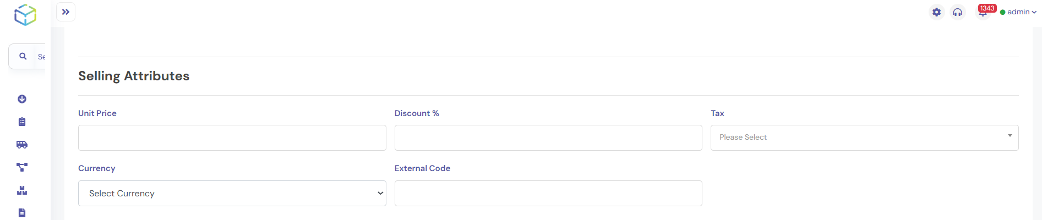Open settings via the gear icon
The width and height of the screenshot is (1042, 220).
pos(936,12)
